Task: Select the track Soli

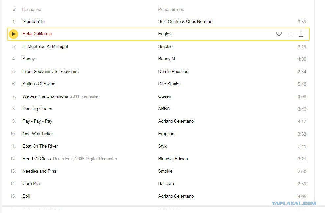Action: pos(26,196)
